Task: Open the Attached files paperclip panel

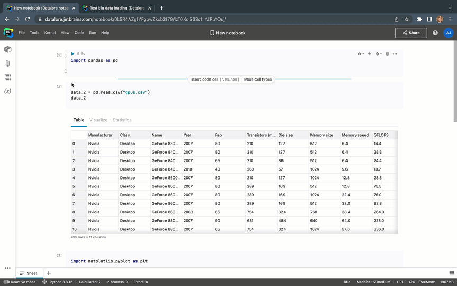Action: coord(8,63)
